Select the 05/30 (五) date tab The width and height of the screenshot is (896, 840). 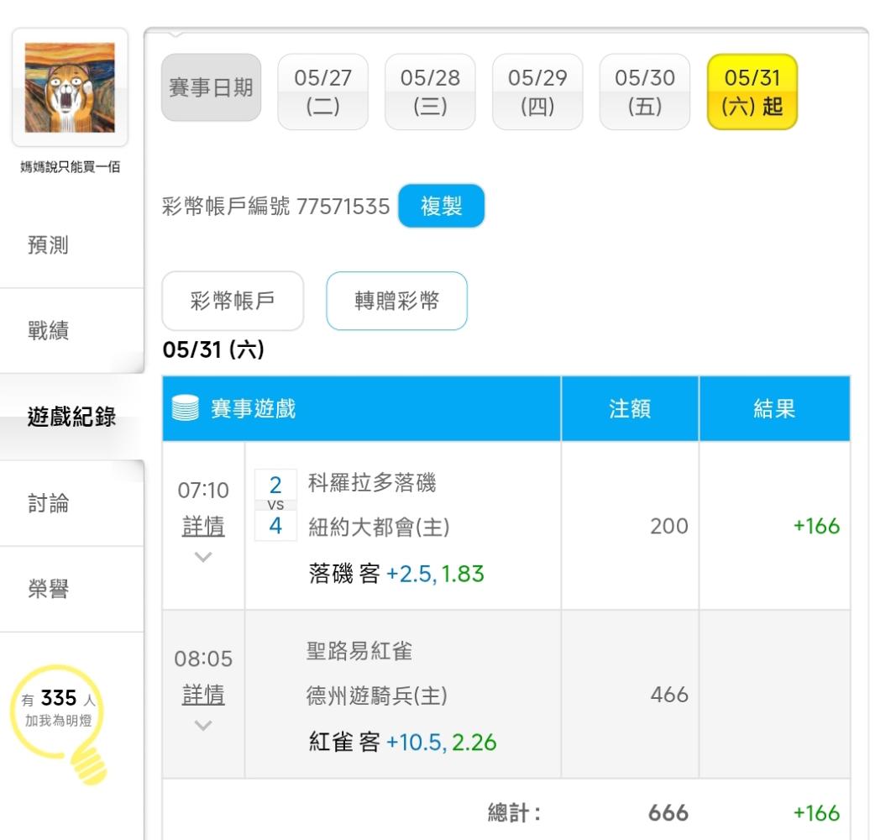pyautogui.click(x=645, y=92)
